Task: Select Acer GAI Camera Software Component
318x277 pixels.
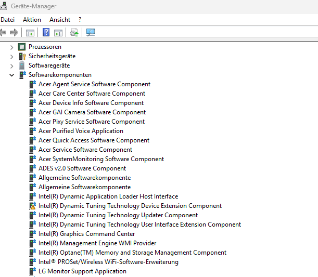Action: 92,112
